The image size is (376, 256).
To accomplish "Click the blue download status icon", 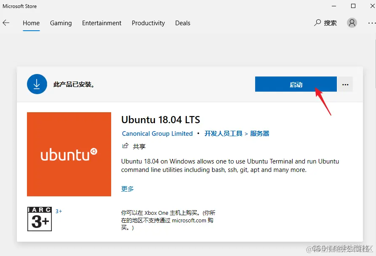I will pos(37,84).
